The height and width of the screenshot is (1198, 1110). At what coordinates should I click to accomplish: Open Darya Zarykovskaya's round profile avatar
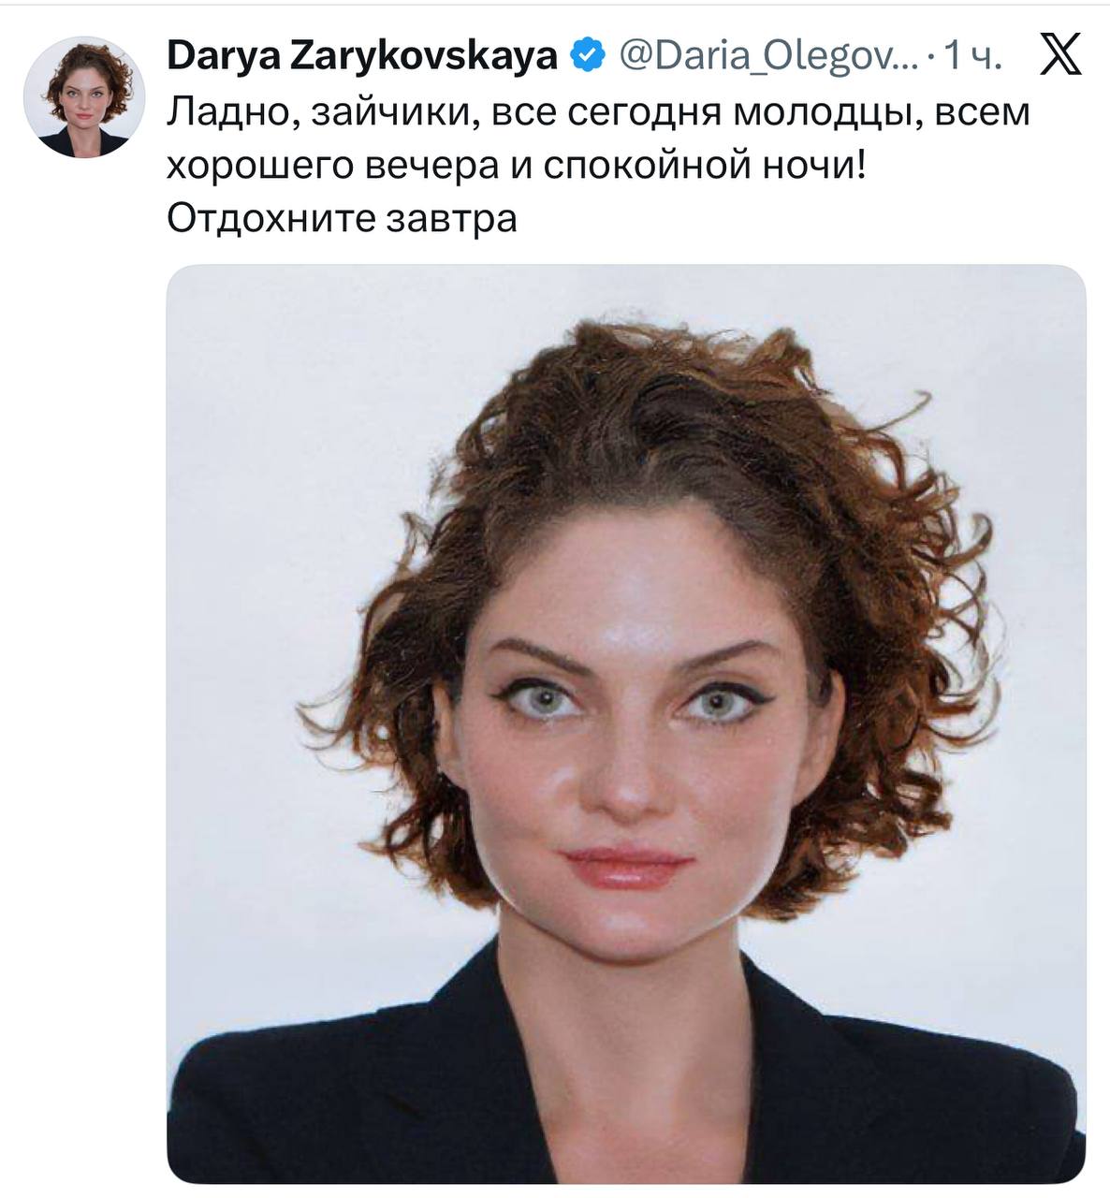[x=84, y=97]
